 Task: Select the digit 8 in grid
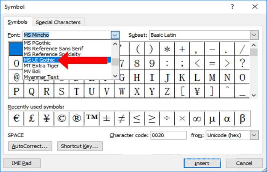click(137, 63)
